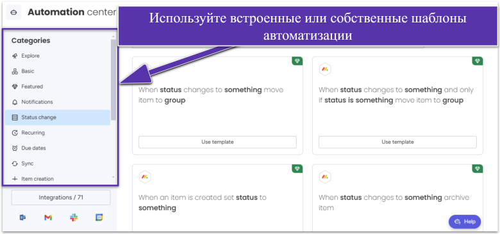Image resolution: width=500 pixels, height=234 pixels.
Task: Select the Explore category
Action: click(58, 56)
